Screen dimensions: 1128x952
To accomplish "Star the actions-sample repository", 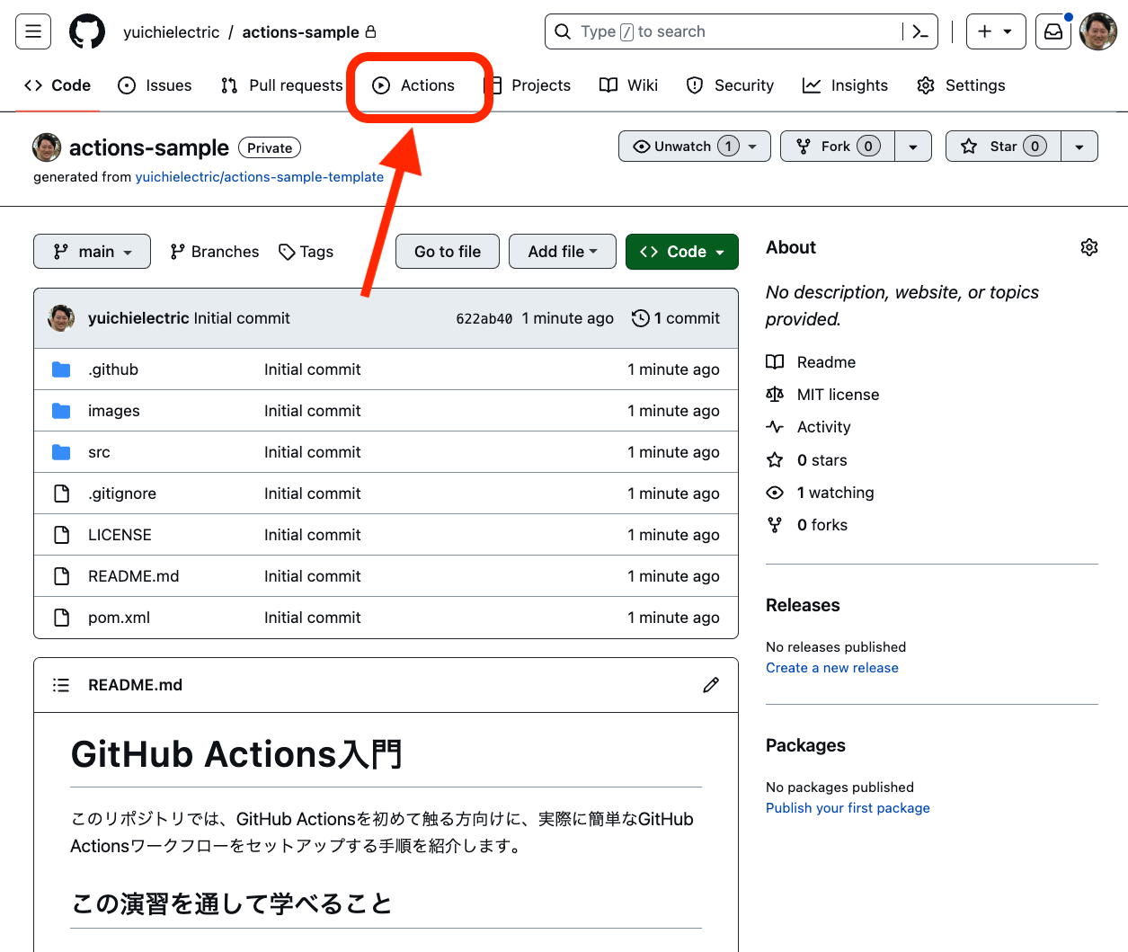I will click(1003, 147).
